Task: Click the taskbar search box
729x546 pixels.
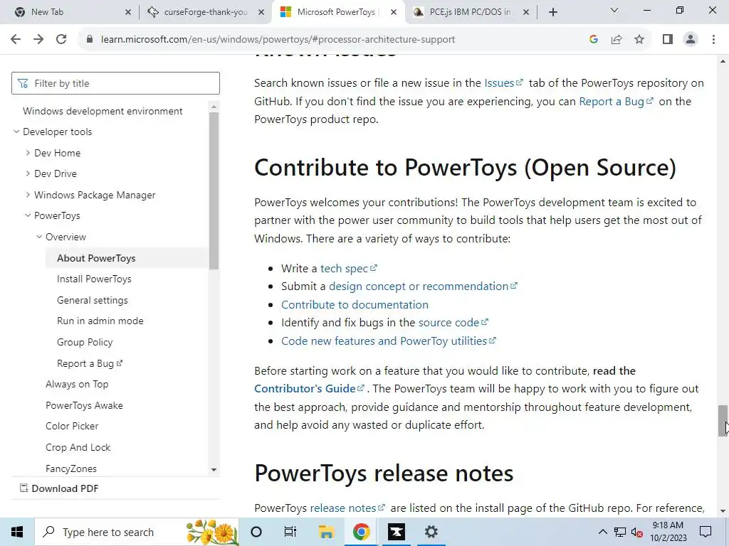Action: tap(137, 532)
